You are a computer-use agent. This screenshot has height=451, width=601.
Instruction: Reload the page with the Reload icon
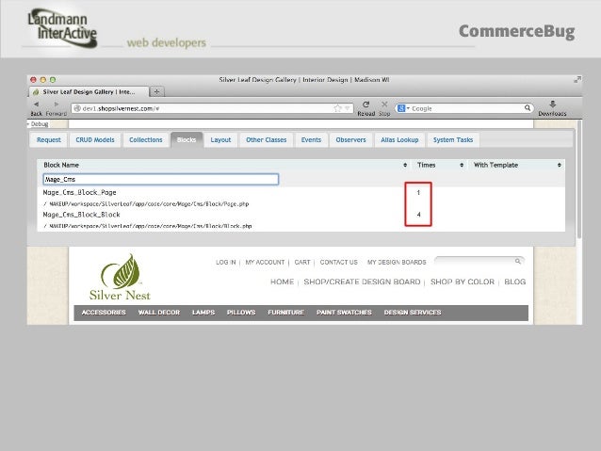366,105
